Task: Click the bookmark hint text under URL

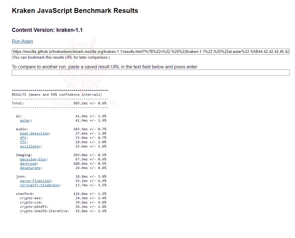Action: click(61, 57)
